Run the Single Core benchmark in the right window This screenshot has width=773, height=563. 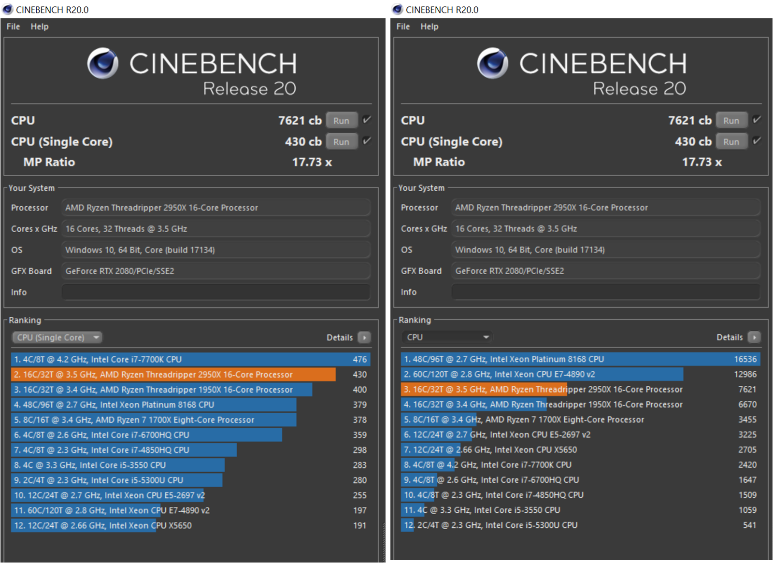[731, 141]
